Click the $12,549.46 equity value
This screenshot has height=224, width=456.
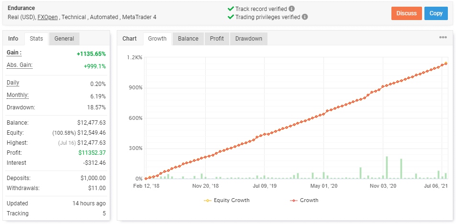(91, 133)
